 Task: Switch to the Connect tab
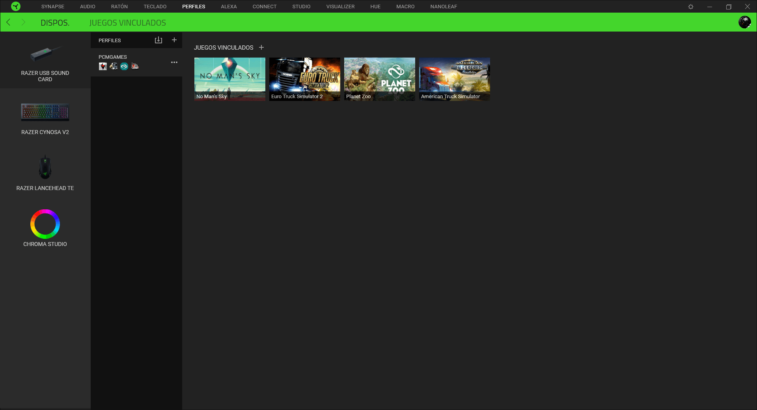coord(265,7)
